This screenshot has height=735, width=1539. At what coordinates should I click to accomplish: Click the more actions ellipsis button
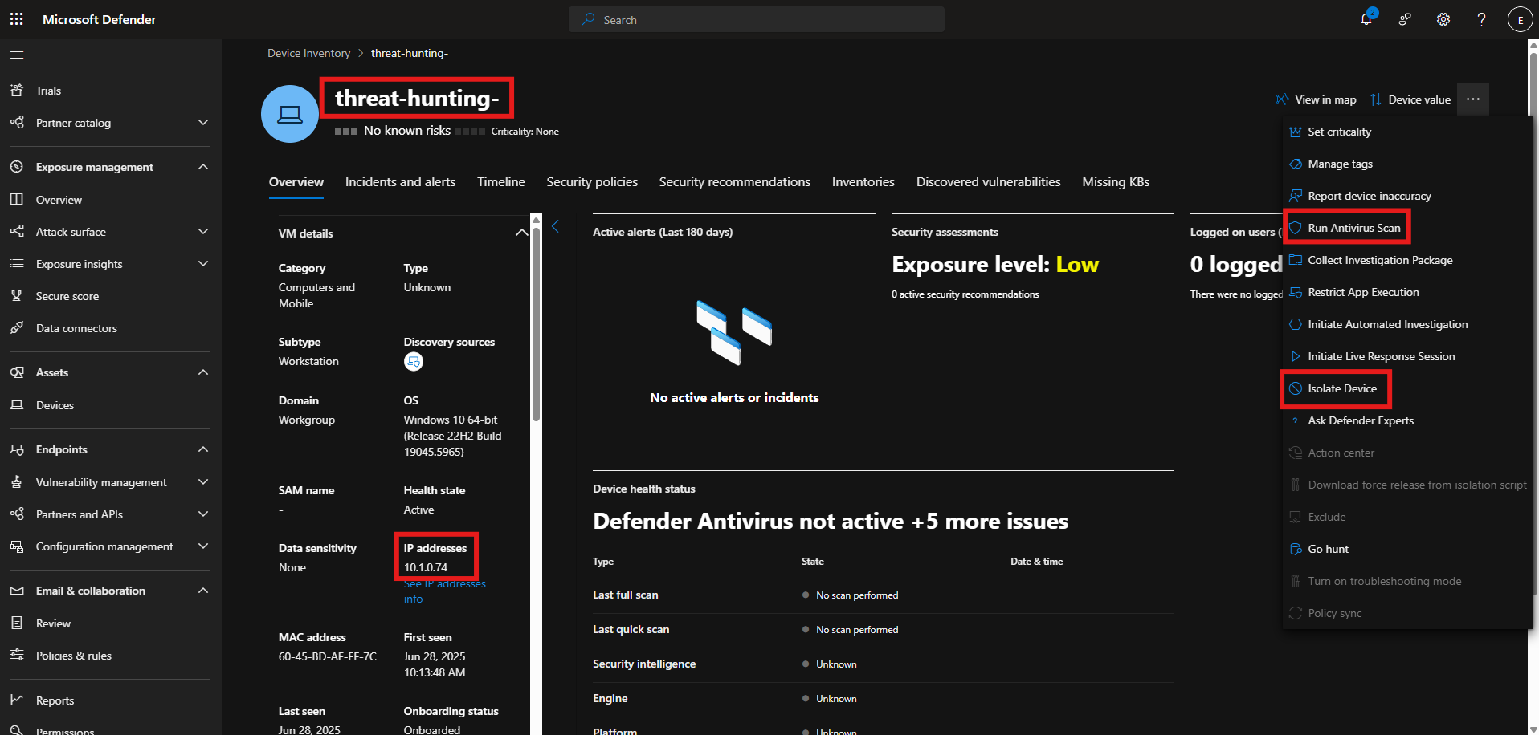(1473, 99)
